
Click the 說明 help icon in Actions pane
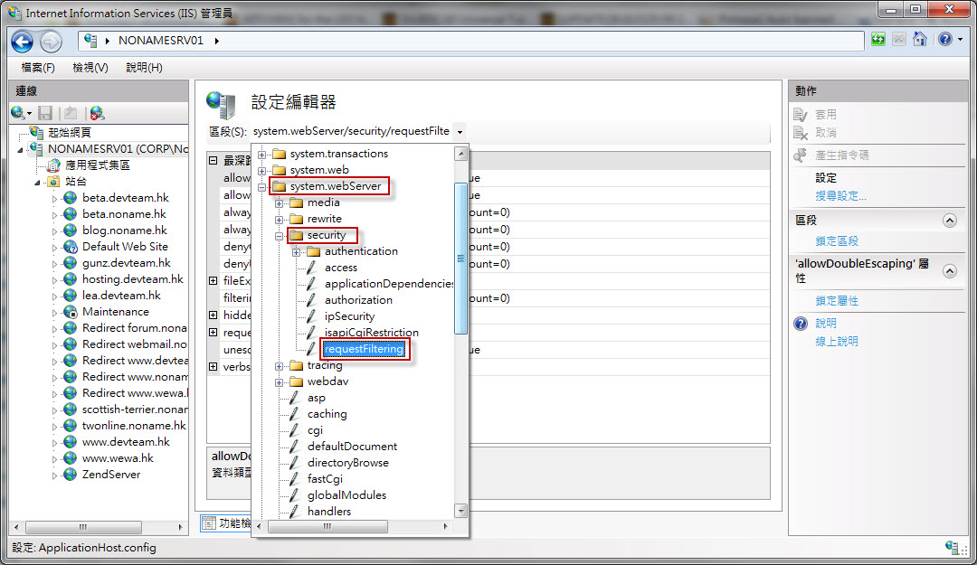click(801, 324)
